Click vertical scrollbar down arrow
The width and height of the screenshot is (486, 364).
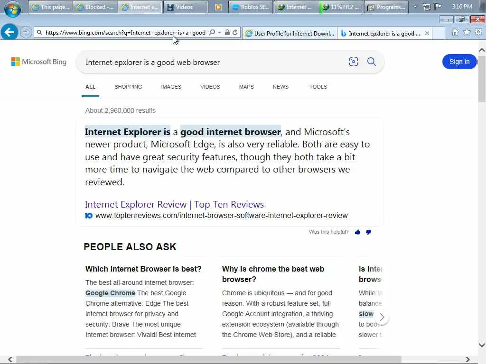tap(482, 345)
